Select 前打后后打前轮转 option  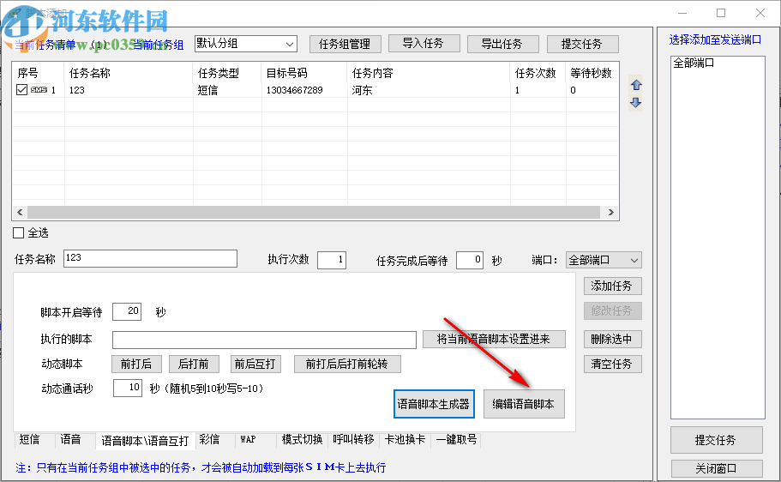click(347, 364)
